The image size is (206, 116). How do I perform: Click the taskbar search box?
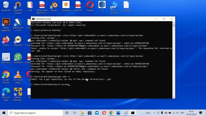click(x=35, y=113)
